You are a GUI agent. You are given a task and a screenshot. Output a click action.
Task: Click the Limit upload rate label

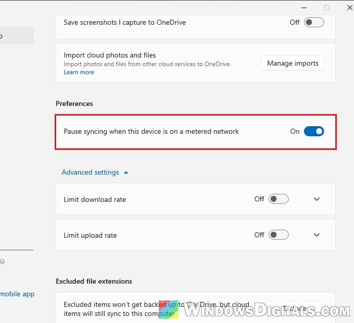(x=91, y=235)
